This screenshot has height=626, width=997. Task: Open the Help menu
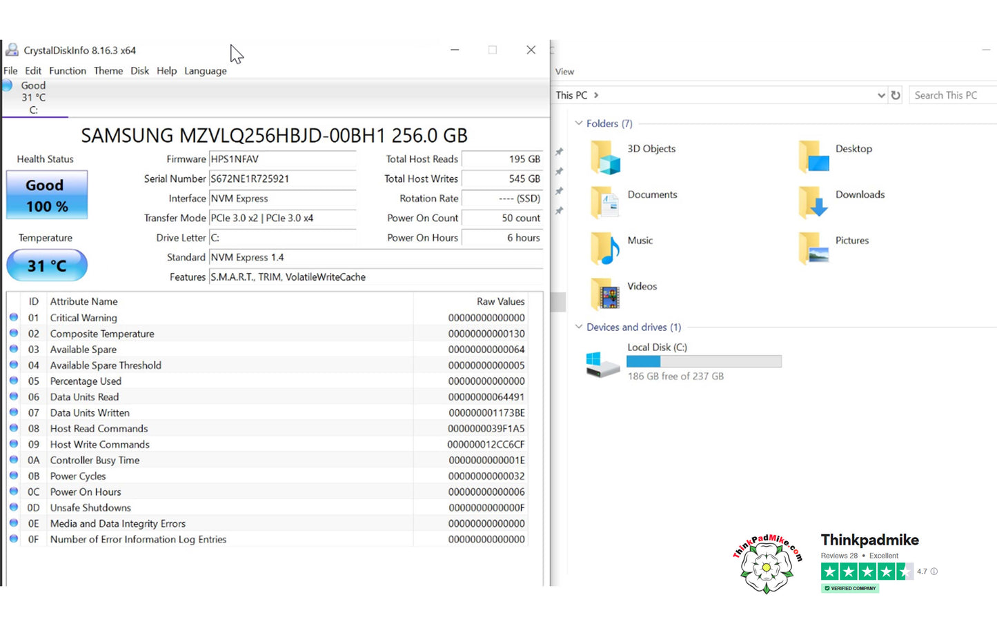pyautogui.click(x=167, y=71)
